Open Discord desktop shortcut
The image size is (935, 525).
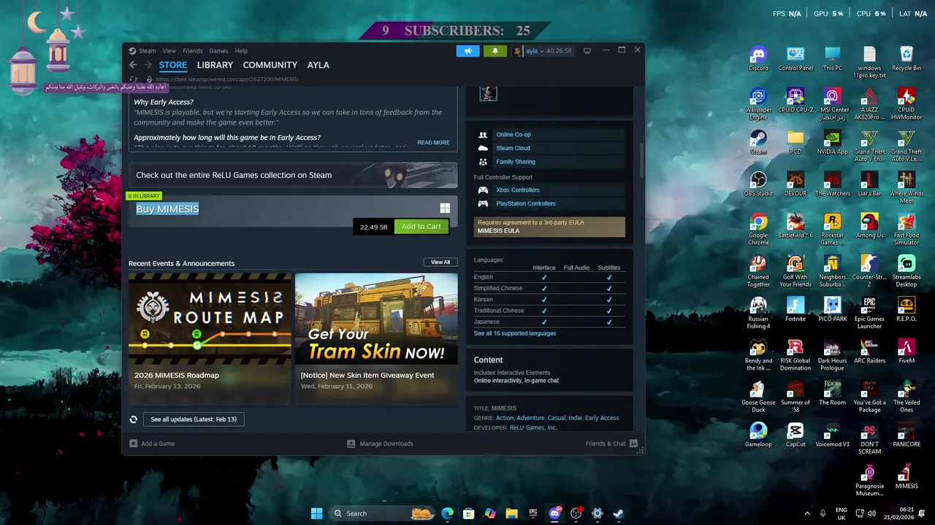point(758,58)
